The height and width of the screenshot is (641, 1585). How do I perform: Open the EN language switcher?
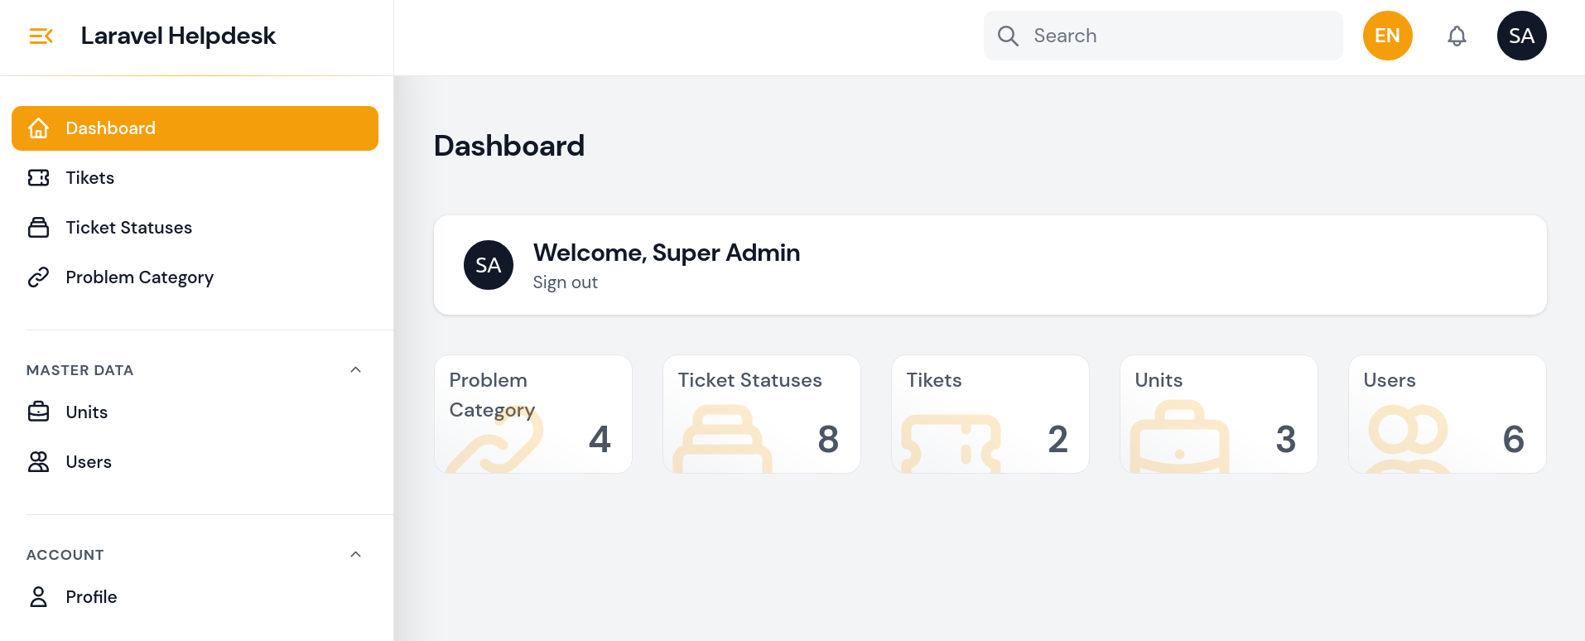coord(1387,36)
